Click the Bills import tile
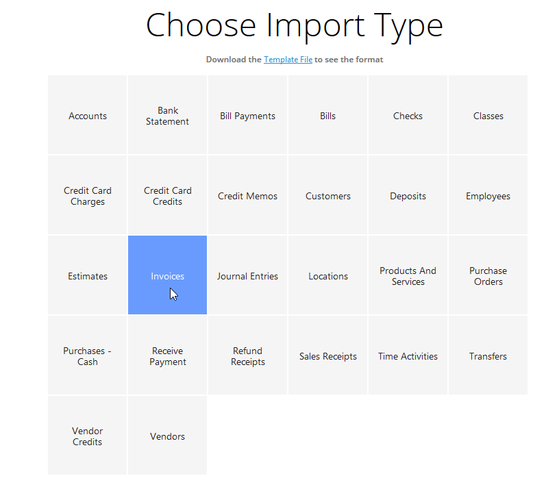Screen dimensions: 559x489 tap(327, 115)
